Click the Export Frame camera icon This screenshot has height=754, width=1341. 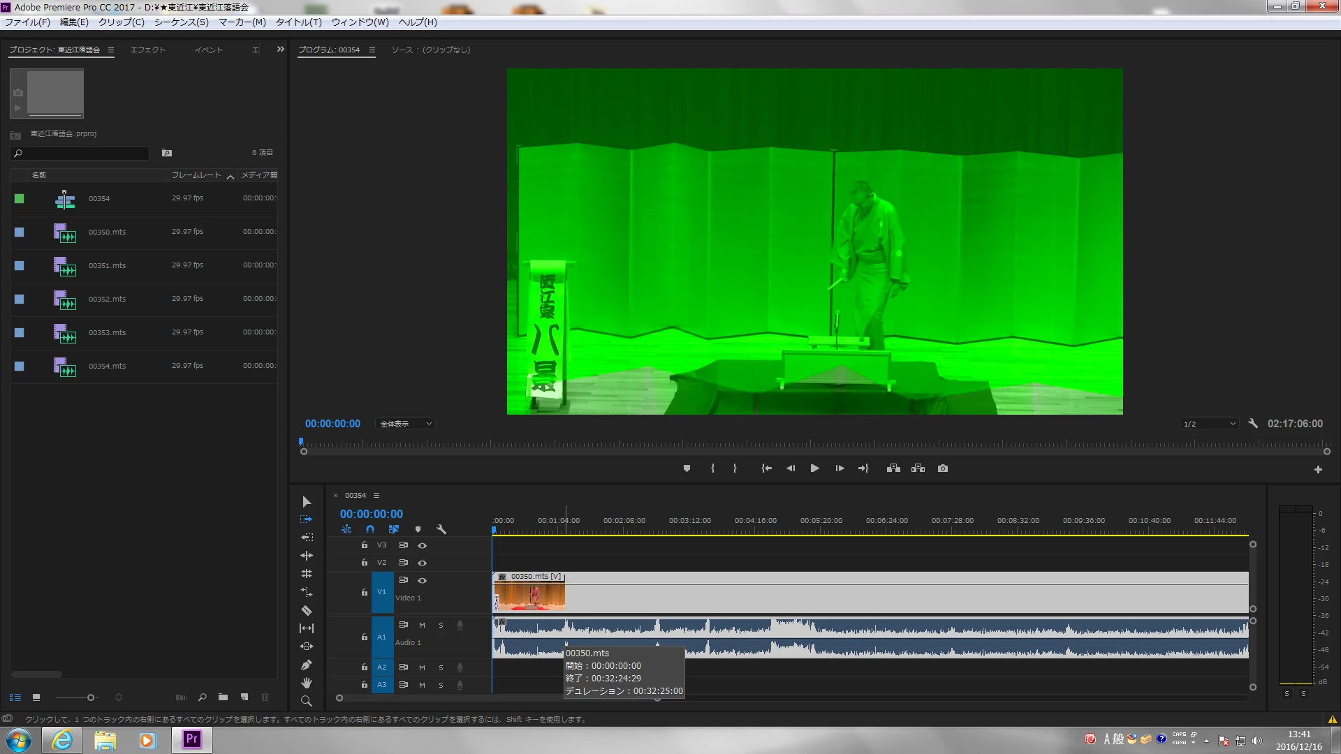[x=943, y=468]
